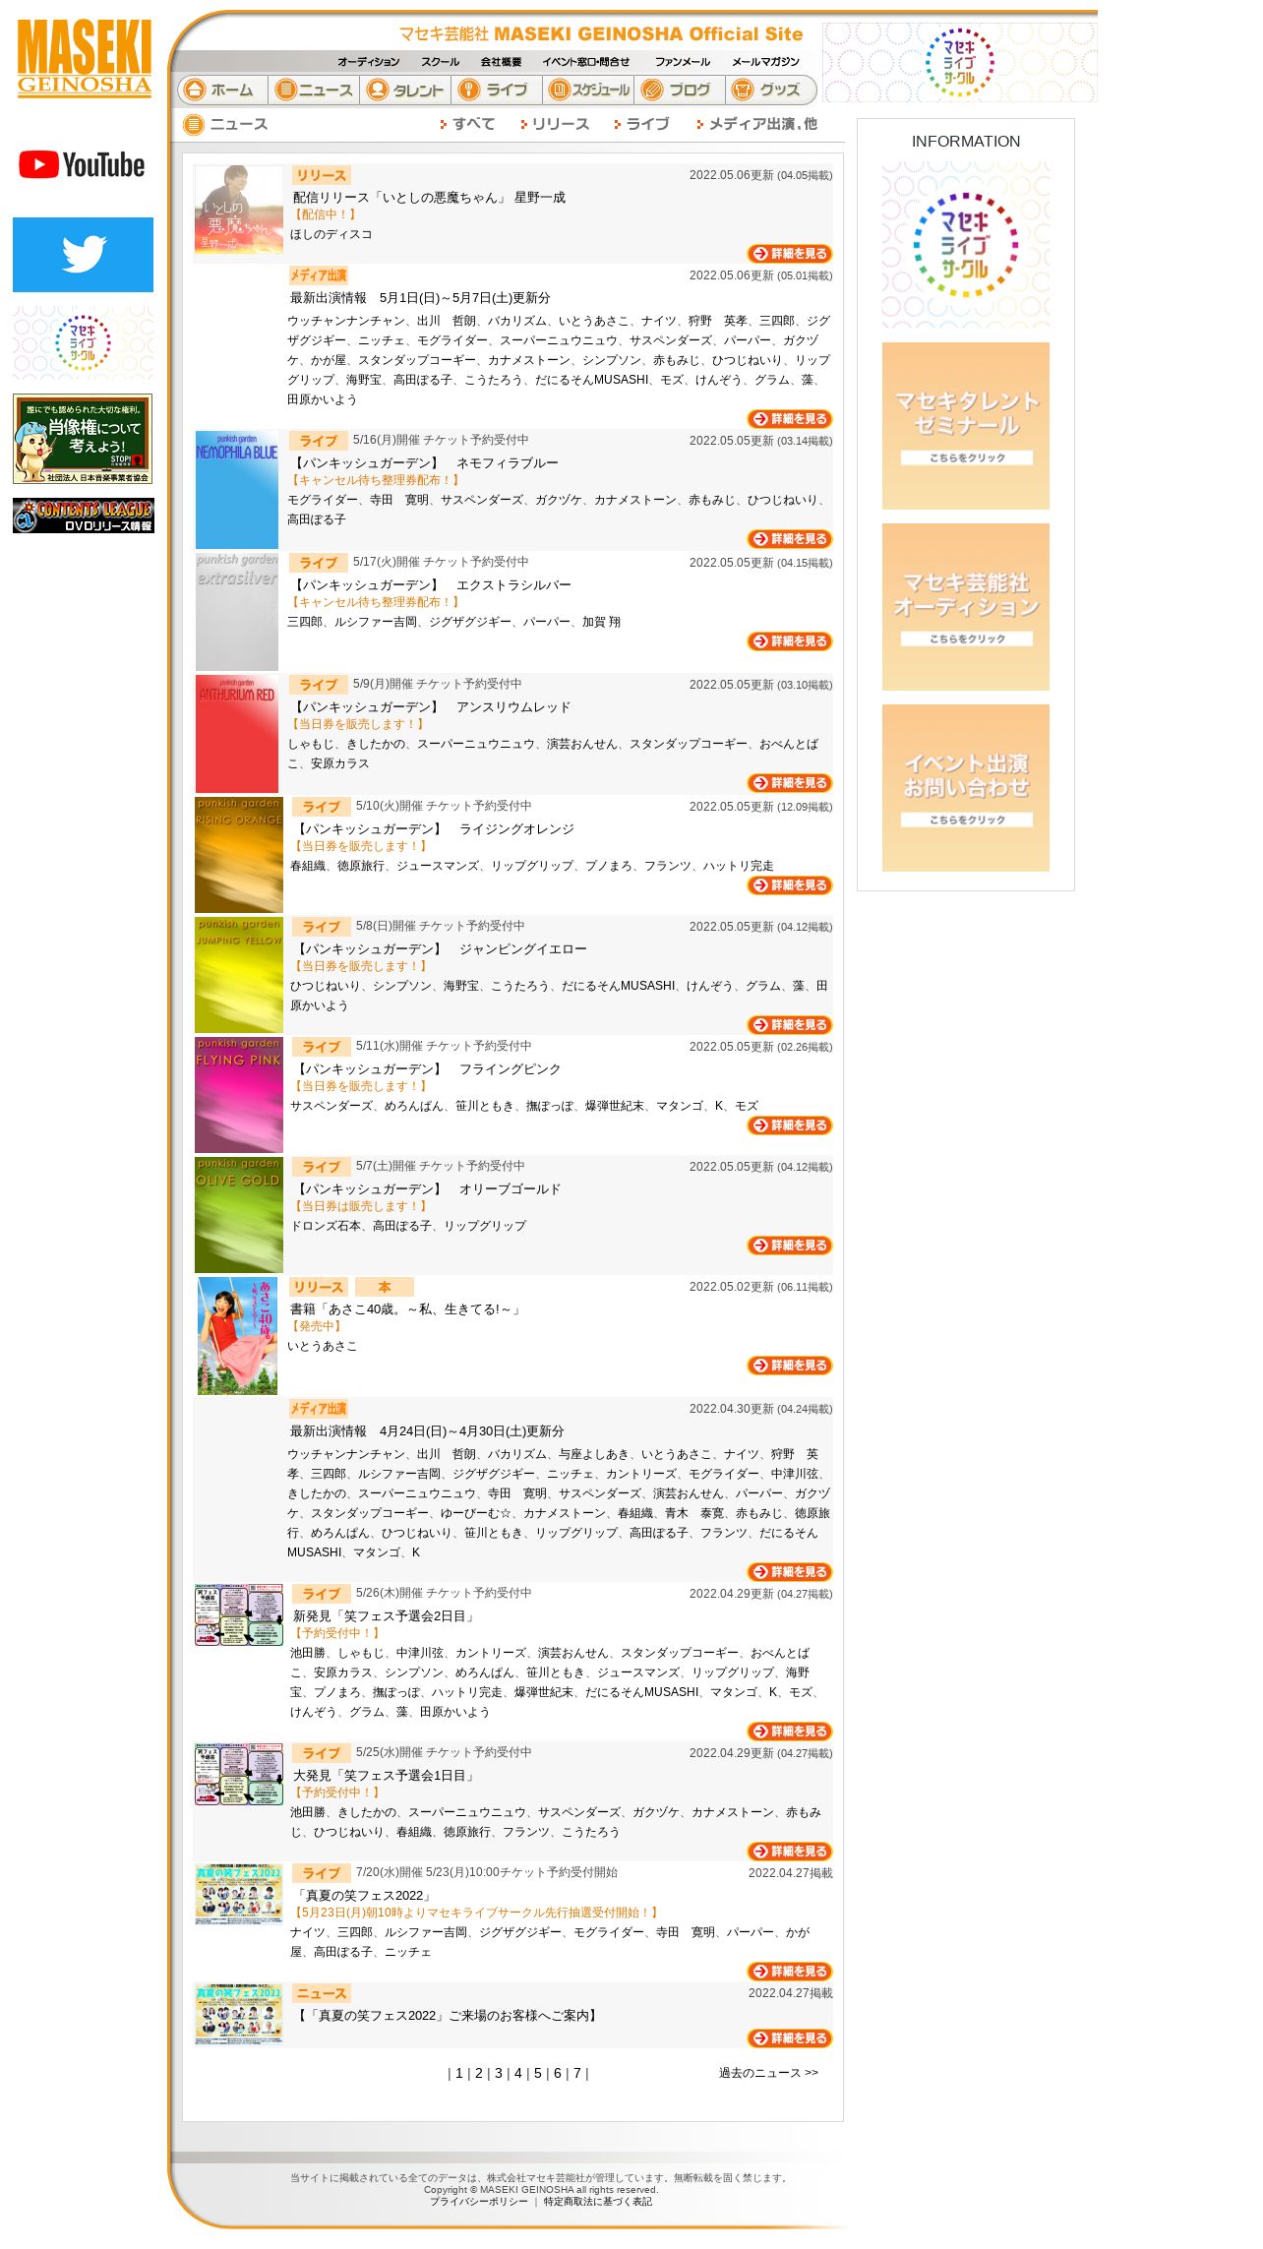Click 詳細を見る for フライングピンク live

pos(790,1125)
